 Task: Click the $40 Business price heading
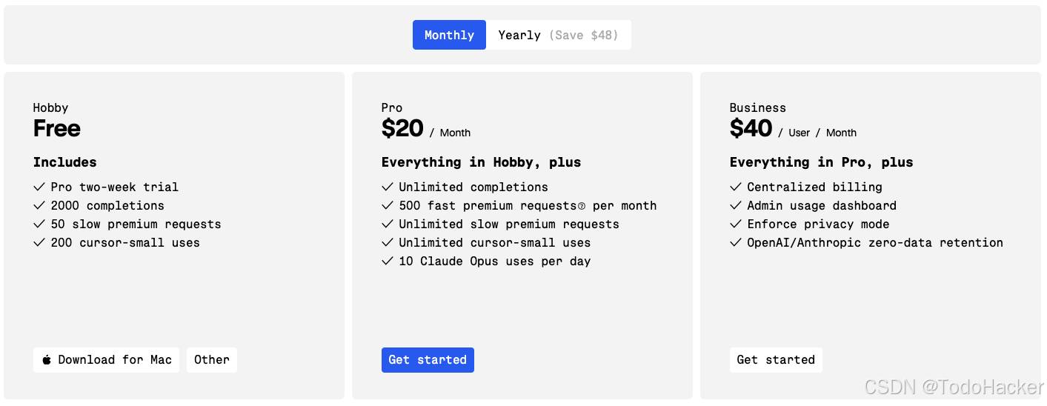pyautogui.click(x=751, y=129)
